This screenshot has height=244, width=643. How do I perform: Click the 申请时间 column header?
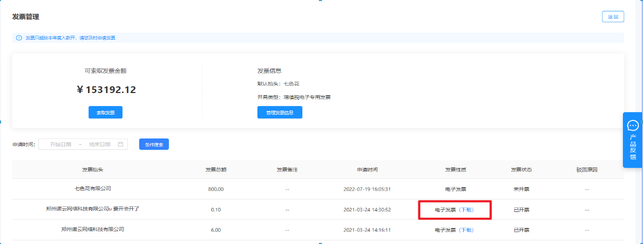coord(367,170)
